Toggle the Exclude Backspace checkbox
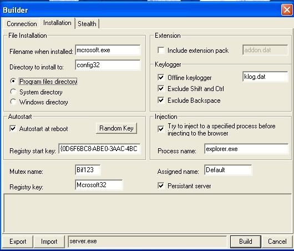 point(161,100)
